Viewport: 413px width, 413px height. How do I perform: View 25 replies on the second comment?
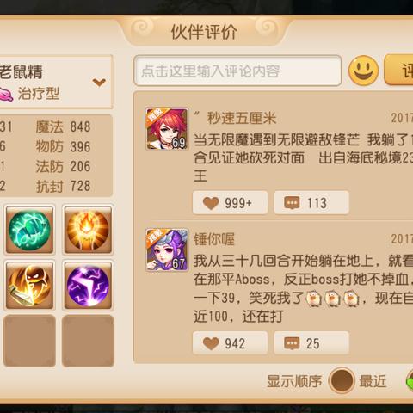pyautogui.click(x=311, y=343)
